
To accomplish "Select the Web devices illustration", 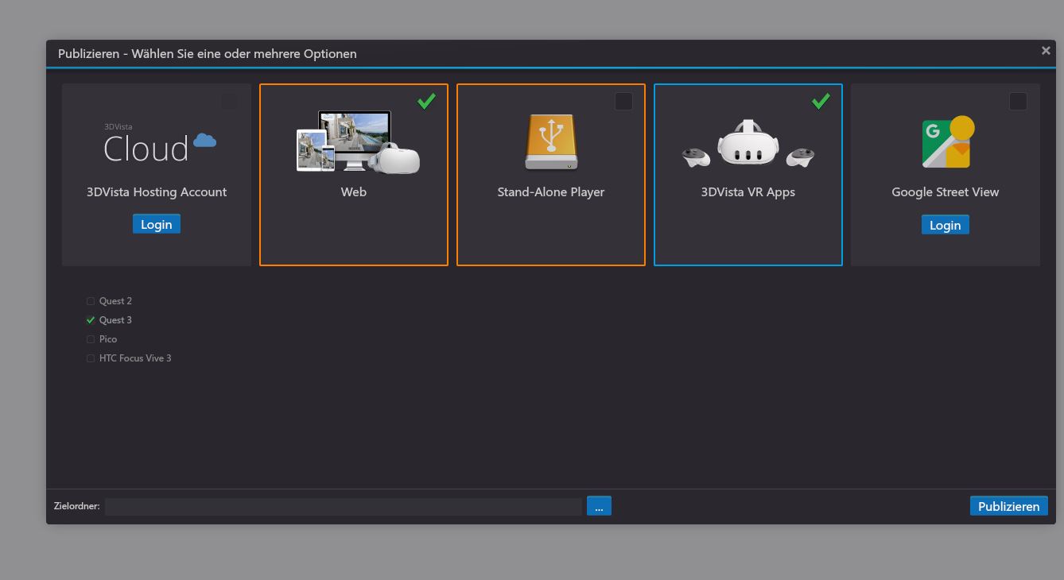I will [358, 141].
